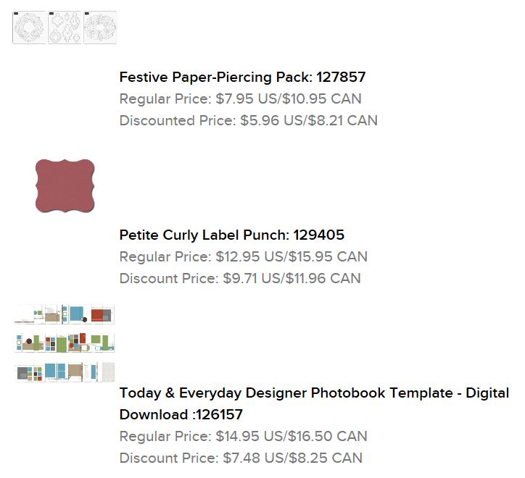Click Discount Price $9.71 US/$11.96 CAN line
Screen dimensions: 525x478
click(x=239, y=278)
